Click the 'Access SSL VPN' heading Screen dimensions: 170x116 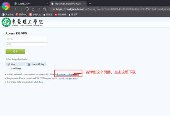point(16,33)
